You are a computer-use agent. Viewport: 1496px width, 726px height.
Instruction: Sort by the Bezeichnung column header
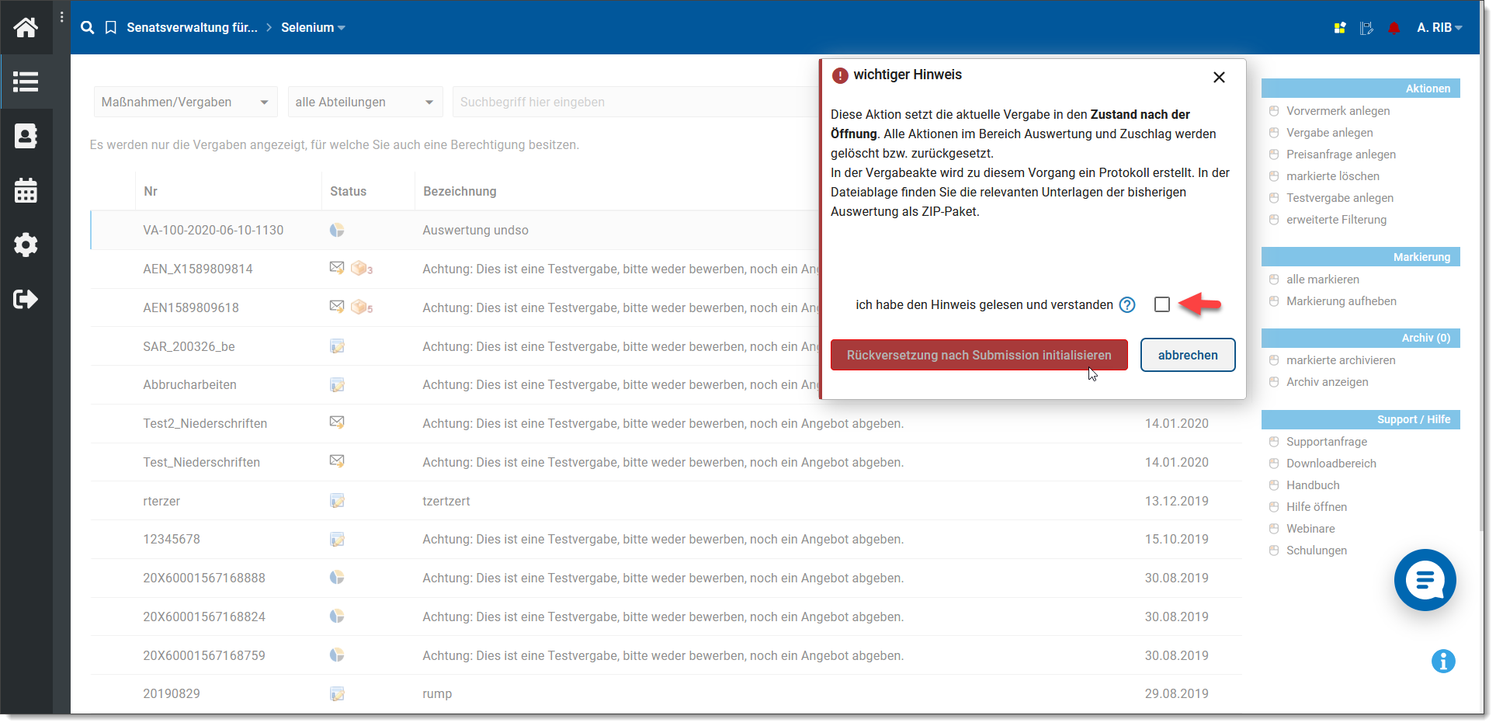[x=460, y=191]
